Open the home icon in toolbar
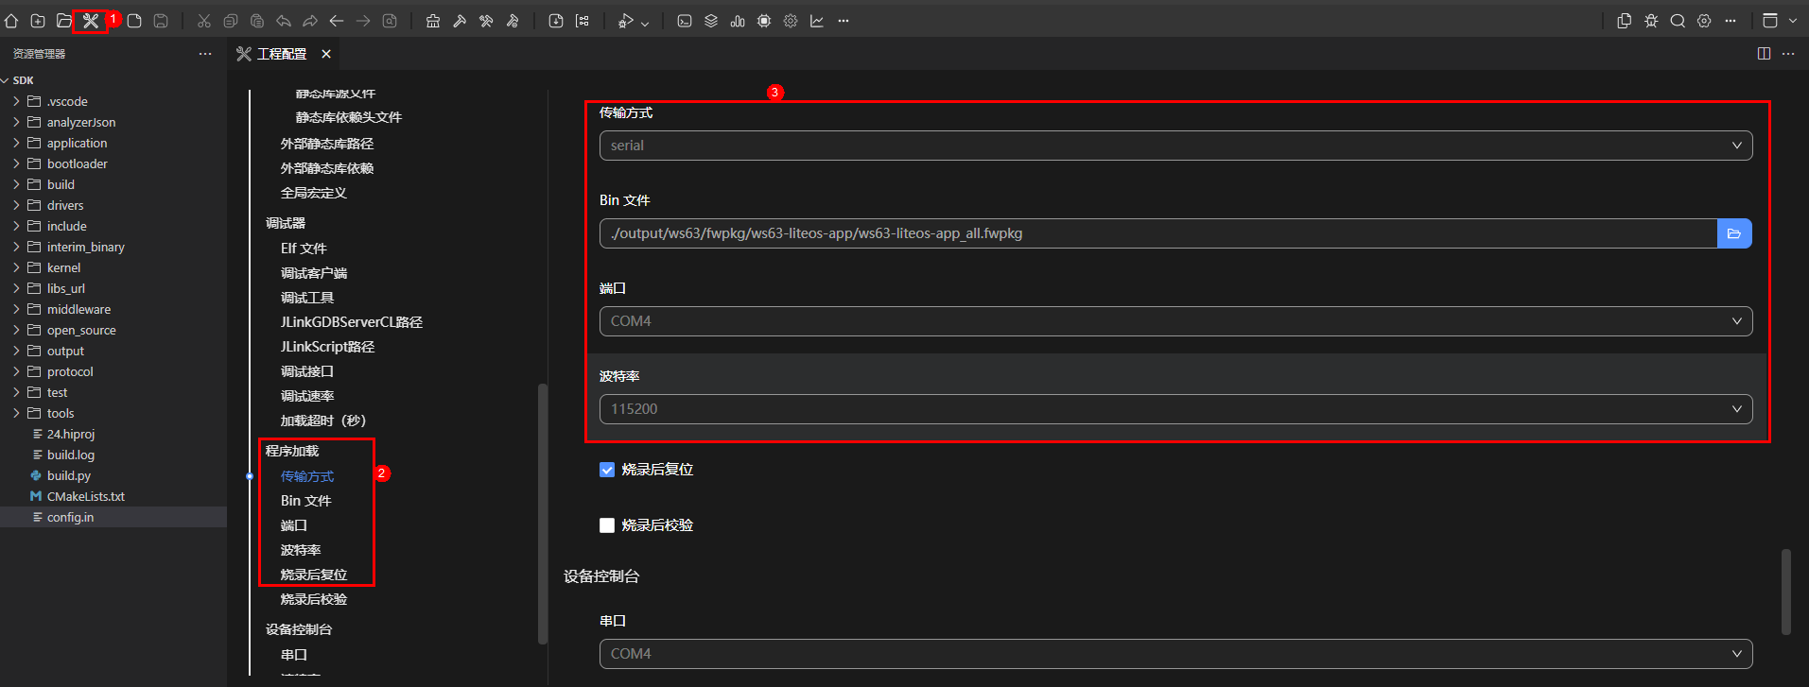 [11, 21]
